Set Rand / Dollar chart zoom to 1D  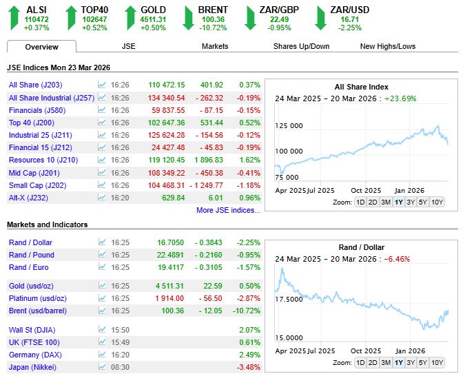(360, 363)
